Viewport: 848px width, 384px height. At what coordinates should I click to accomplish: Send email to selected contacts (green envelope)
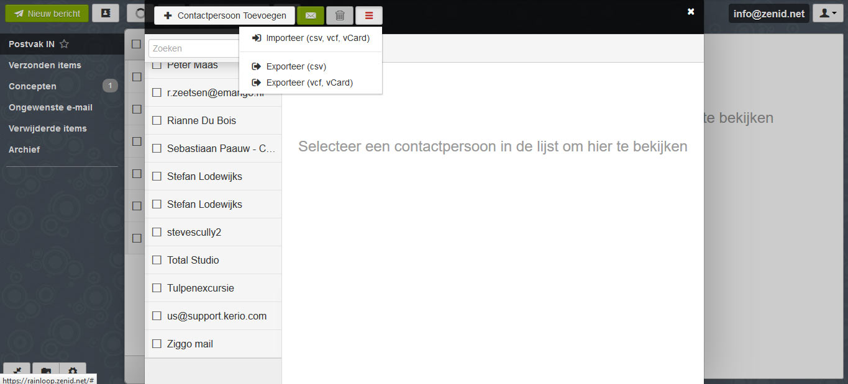pos(311,16)
